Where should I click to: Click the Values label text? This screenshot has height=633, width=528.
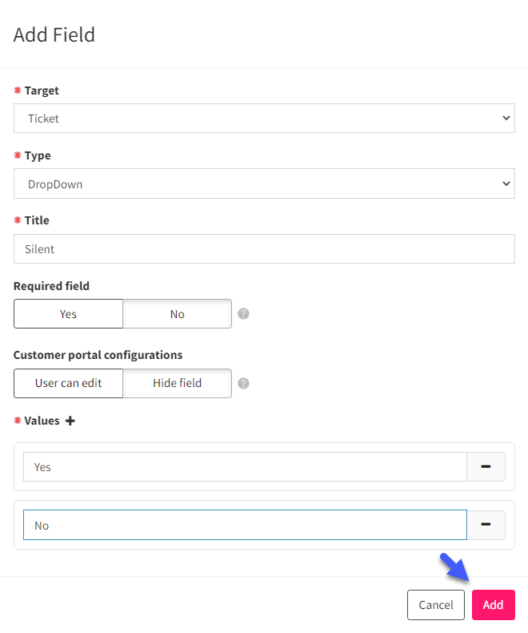click(42, 421)
